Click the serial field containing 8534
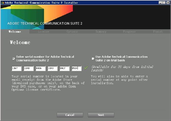The width and height of the screenshot is (171, 121). point(77,68)
